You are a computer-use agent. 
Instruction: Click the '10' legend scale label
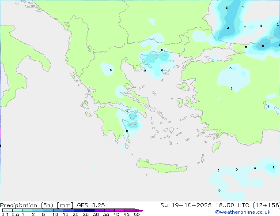click(x=55, y=214)
